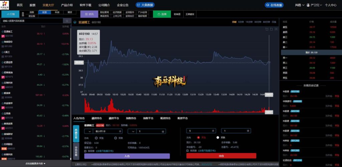The image size is (342, 167).
Task: Open 产品介绍 in the top navigation
Action: [x=67, y=5]
